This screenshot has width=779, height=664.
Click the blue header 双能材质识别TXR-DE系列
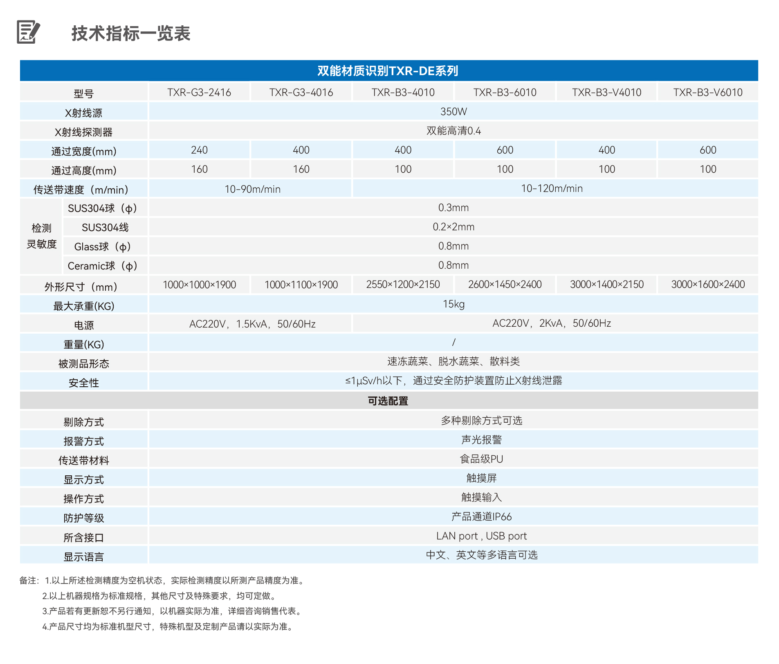389,70
